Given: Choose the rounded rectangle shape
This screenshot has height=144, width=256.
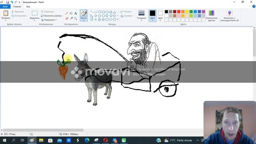Looking at the screenshot, I should tap(107, 12).
